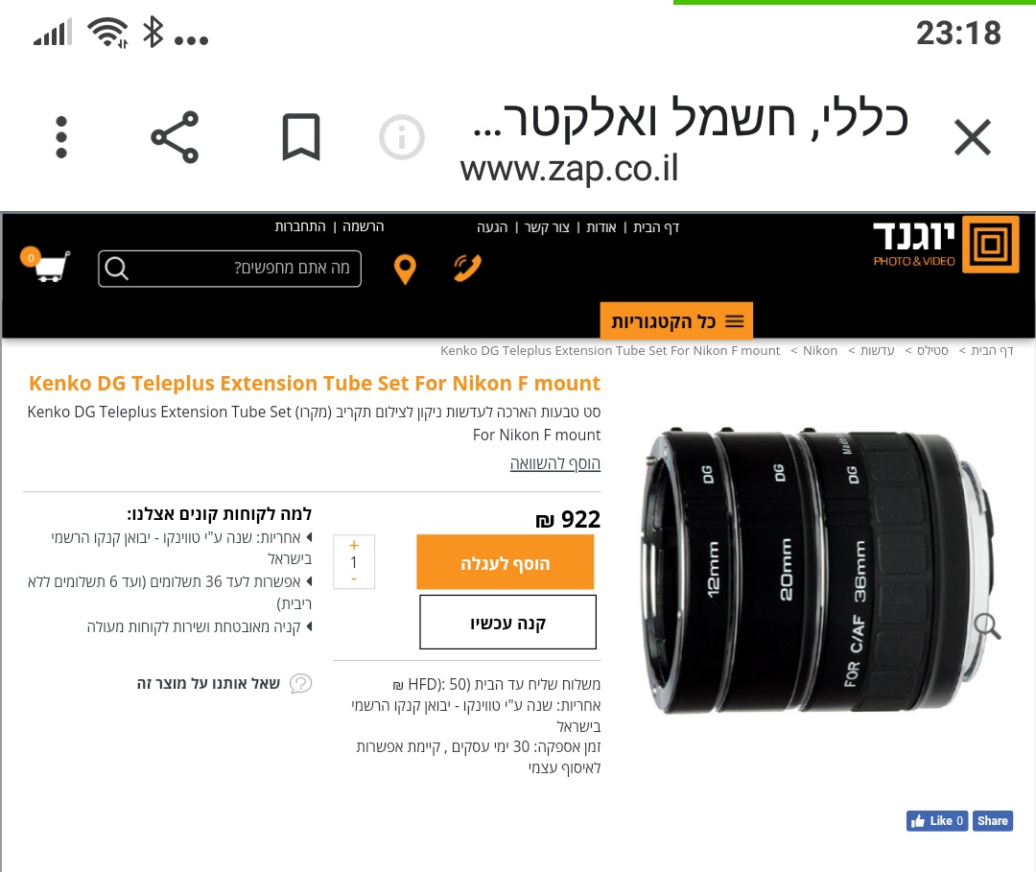1036x872 pixels.
Task: Open the shopping cart icon
Action: click(x=48, y=266)
